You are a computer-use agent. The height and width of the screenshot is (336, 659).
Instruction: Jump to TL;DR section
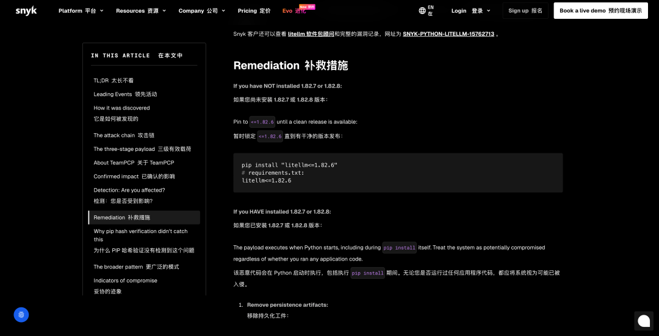113,80
